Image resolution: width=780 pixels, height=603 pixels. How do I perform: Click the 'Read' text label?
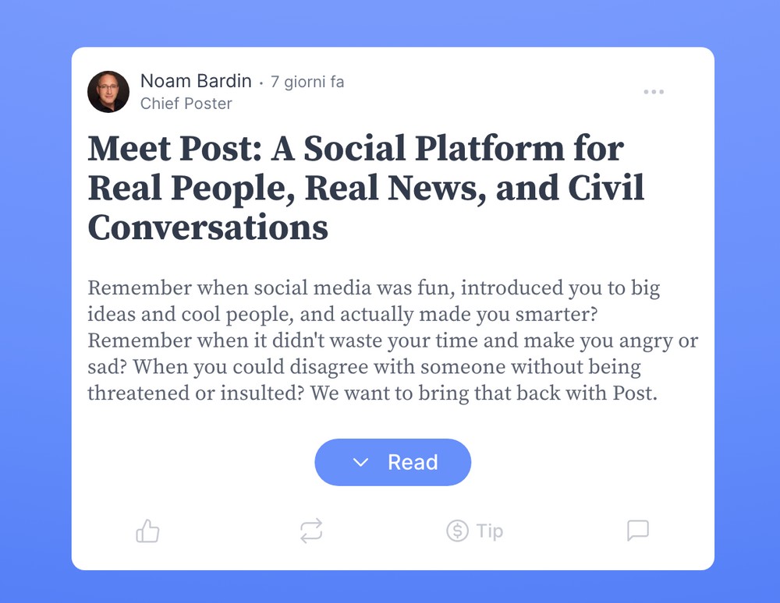point(413,463)
